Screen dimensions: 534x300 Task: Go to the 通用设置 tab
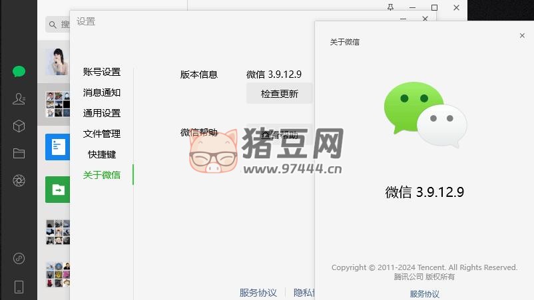(x=102, y=113)
